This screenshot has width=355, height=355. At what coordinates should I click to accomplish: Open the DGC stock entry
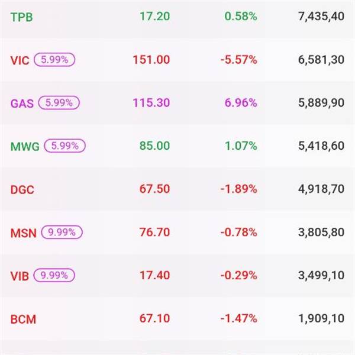coord(22,189)
